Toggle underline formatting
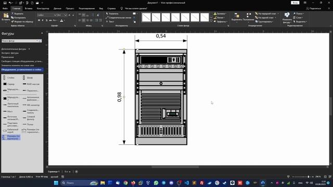This screenshot has width=333, height=187. pos(46,20)
